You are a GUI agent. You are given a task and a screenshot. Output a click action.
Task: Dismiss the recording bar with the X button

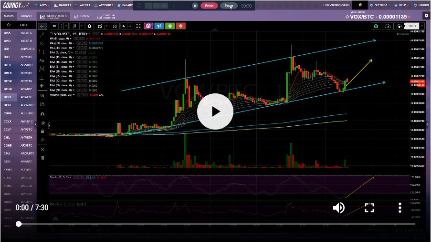click(195, 6)
